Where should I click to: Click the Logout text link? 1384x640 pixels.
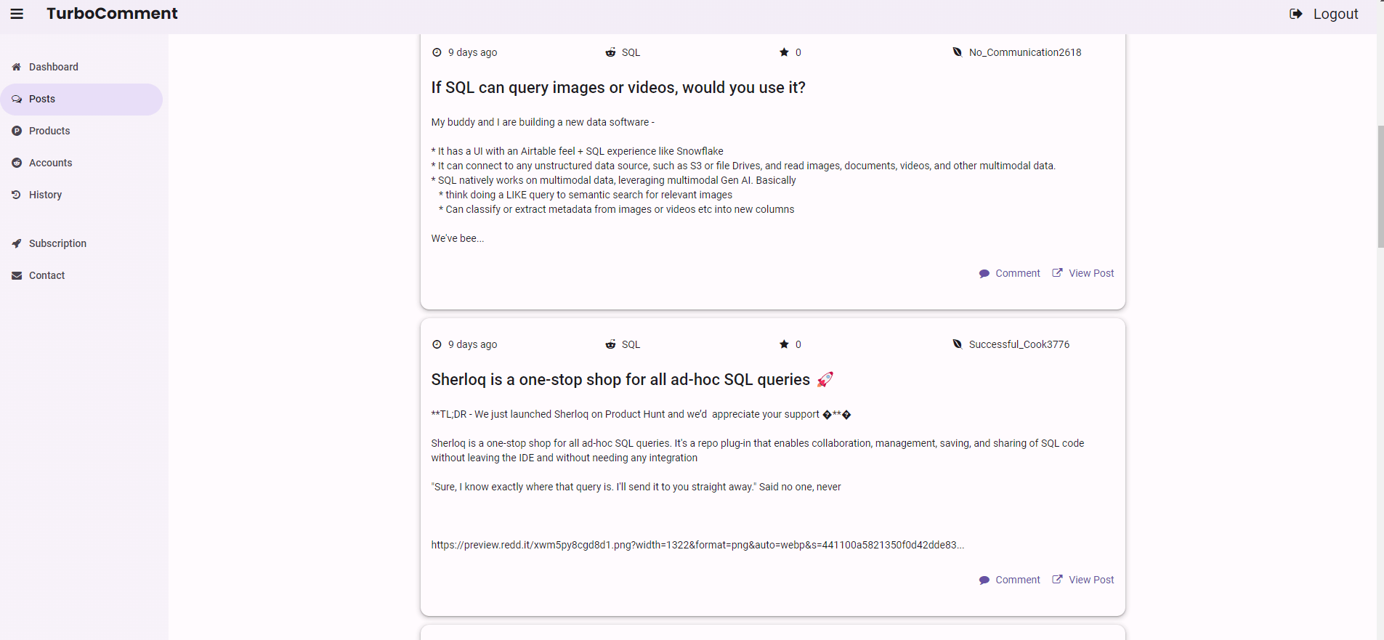(x=1335, y=14)
